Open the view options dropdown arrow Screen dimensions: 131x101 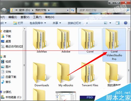coord(110,23)
